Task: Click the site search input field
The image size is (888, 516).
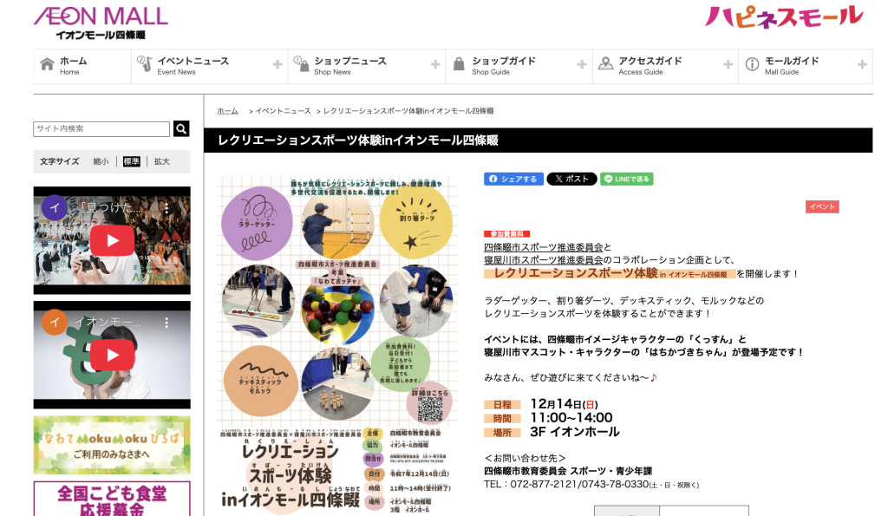Action: tap(101, 129)
